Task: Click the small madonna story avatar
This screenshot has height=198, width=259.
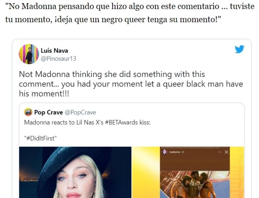Action: [164, 152]
